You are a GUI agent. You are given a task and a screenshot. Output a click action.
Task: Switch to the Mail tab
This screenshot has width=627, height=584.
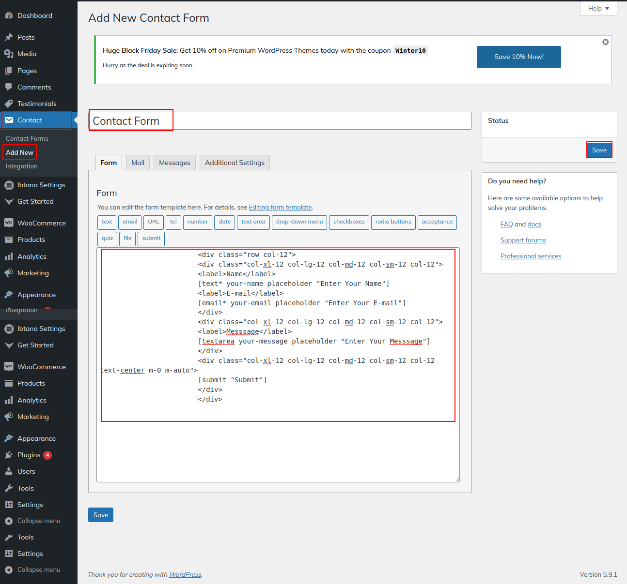click(x=138, y=163)
